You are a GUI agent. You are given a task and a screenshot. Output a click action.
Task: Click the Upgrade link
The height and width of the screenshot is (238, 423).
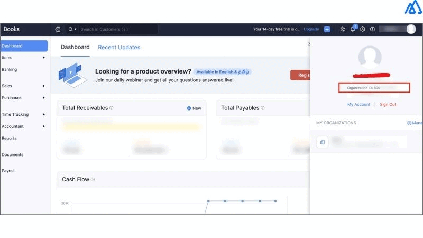point(311,29)
